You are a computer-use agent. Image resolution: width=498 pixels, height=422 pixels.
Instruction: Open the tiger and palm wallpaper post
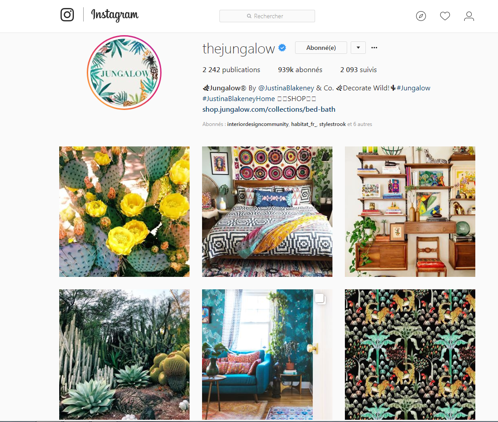click(x=410, y=355)
